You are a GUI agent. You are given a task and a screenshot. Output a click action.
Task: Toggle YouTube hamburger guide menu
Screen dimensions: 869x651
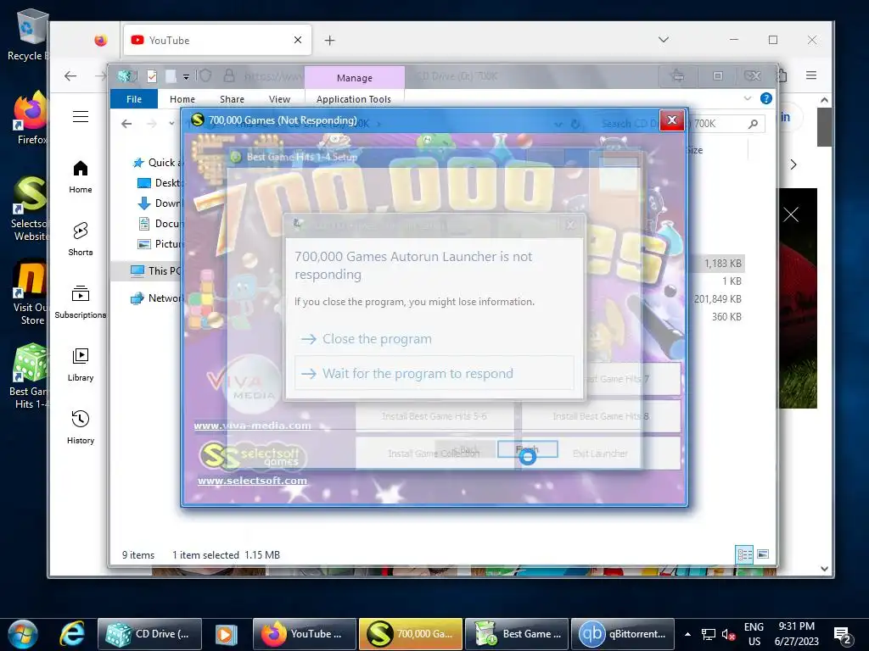(x=81, y=116)
